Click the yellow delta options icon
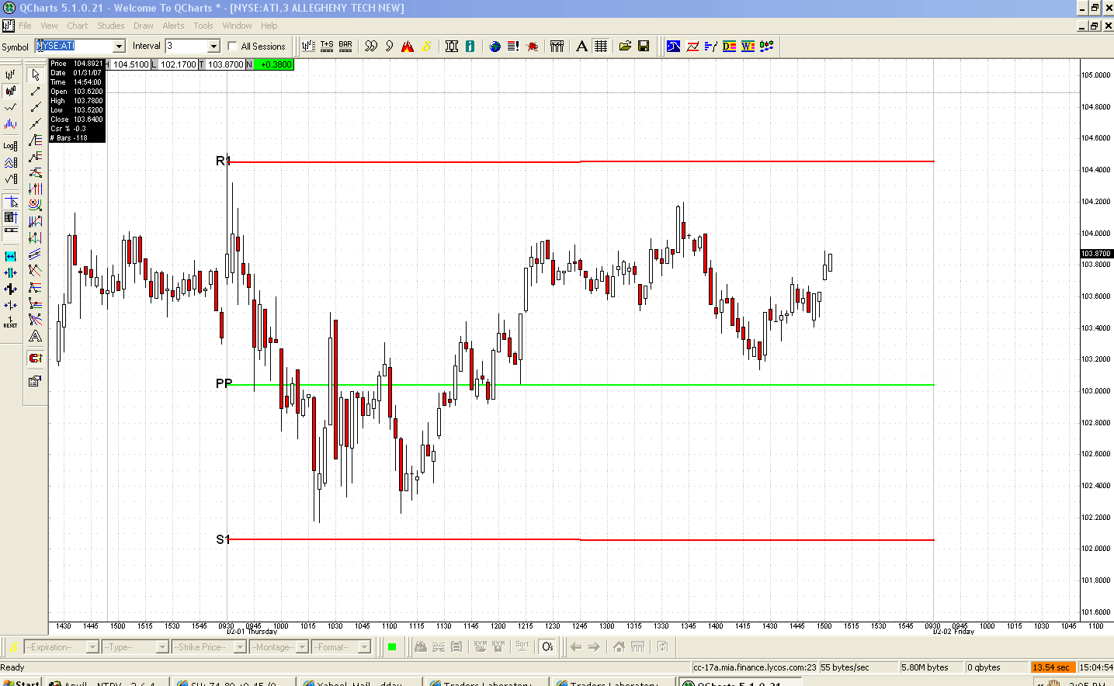1114x686 pixels. coord(426,47)
